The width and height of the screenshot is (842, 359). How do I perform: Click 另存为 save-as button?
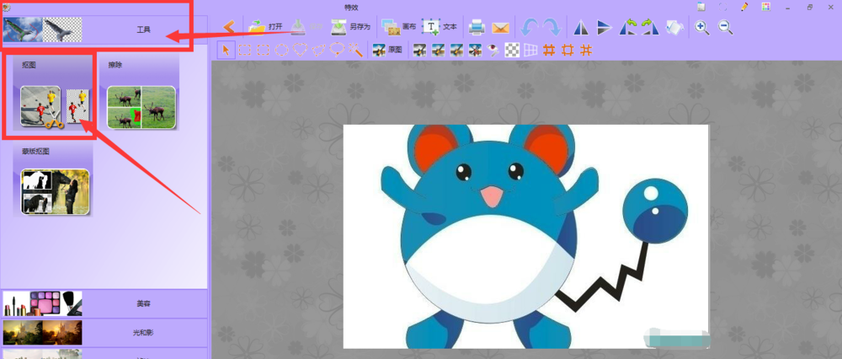pyautogui.click(x=350, y=27)
